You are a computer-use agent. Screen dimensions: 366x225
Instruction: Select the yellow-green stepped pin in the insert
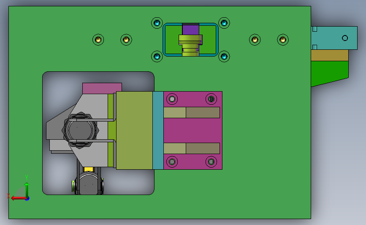pos(190,46)
